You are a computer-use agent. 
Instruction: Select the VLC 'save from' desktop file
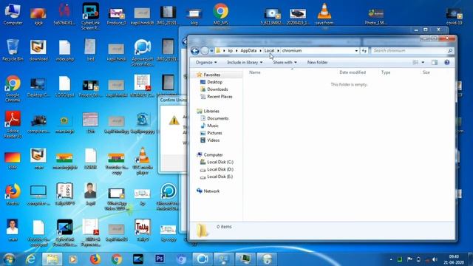coord(324,14)
